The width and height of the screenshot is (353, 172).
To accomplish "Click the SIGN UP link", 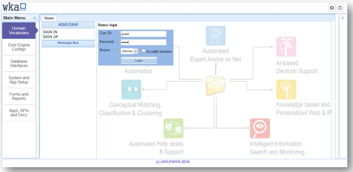I will pos(50,37).
